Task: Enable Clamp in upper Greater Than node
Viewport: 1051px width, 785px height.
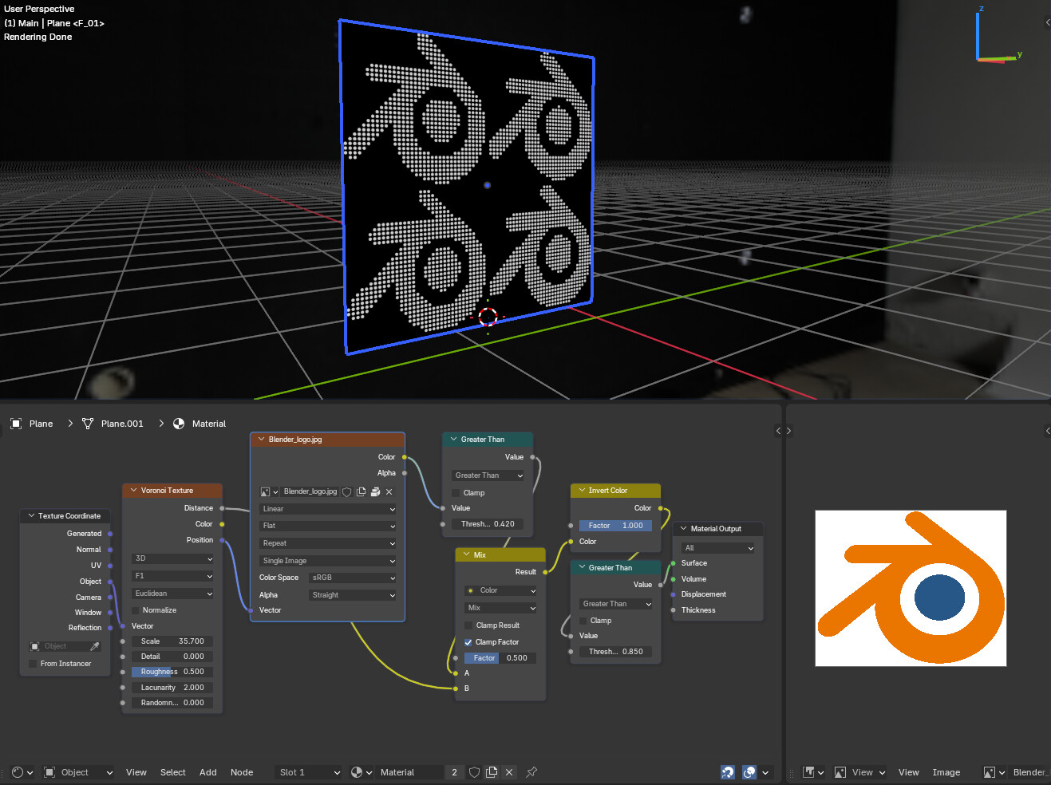Action: 456,493
